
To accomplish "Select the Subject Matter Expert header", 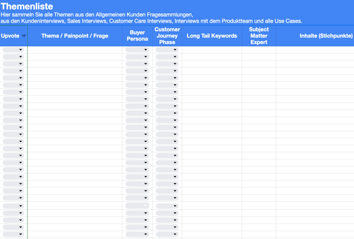I will (x=259, y=36).
